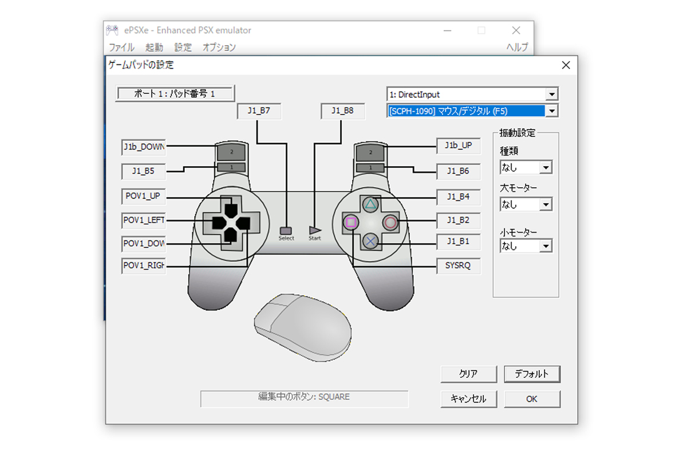Click the Cross button on the controller

point(370,241)
